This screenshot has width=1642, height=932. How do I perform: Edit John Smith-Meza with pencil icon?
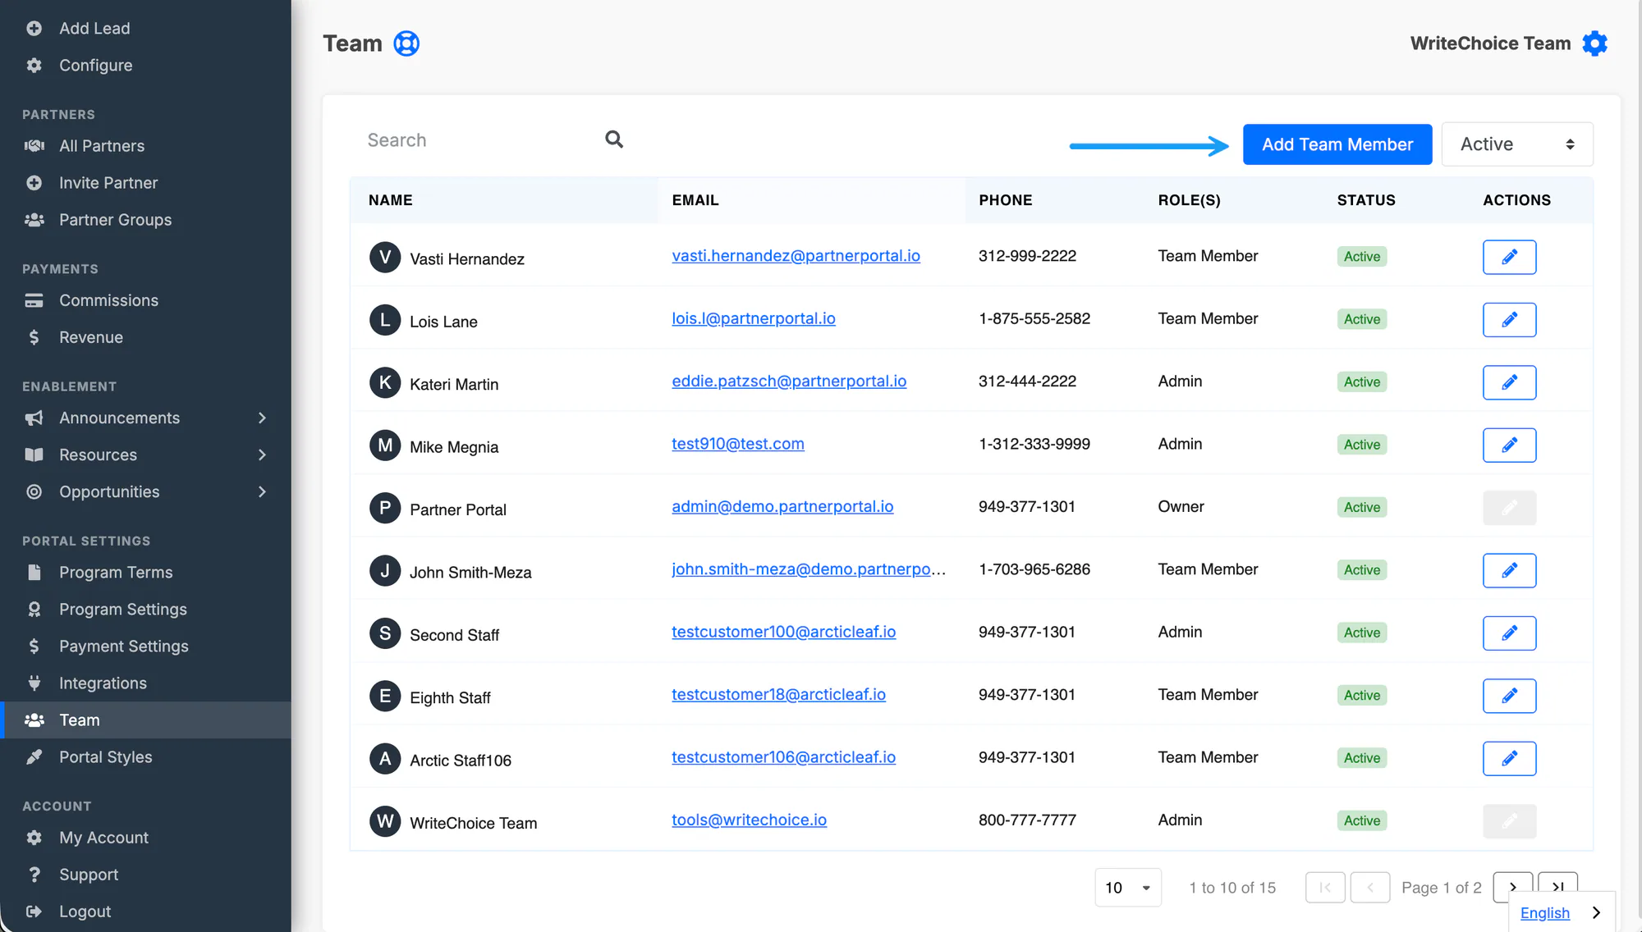point(1509,570)
